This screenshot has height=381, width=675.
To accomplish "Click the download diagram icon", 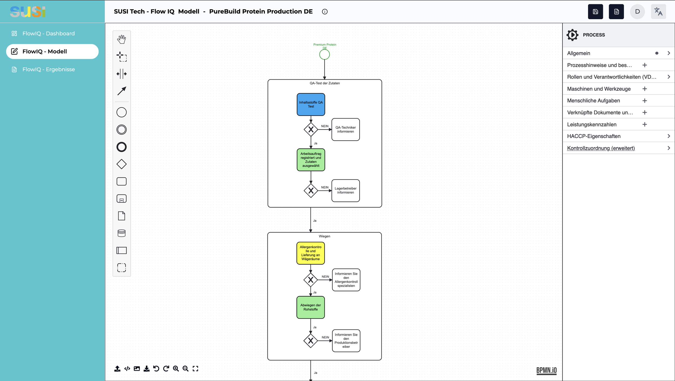I will pyautogui.click(x=147, y=369).
